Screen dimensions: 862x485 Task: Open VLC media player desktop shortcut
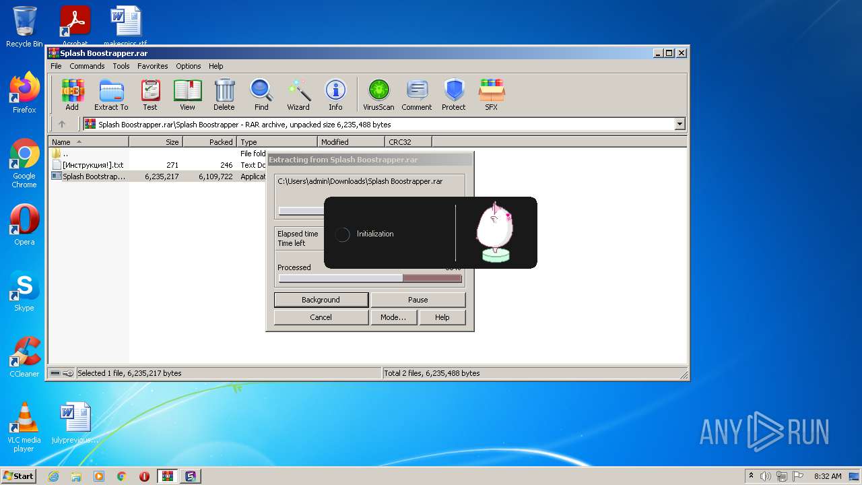coord(24,427)
